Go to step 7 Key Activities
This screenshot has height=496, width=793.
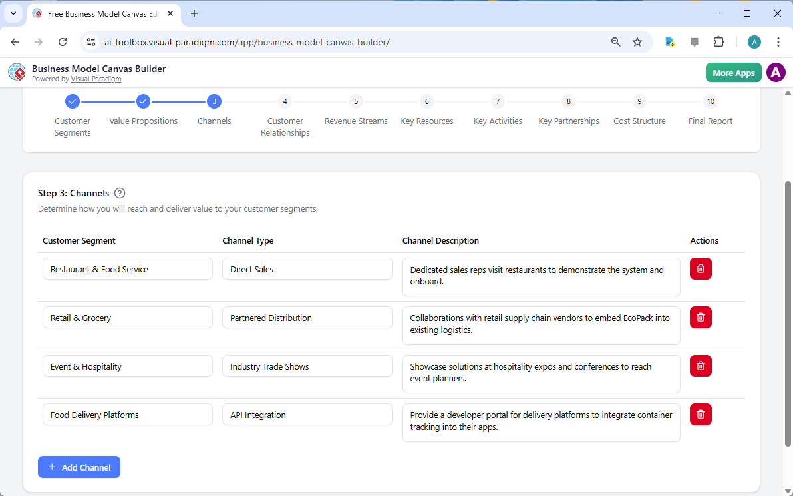pos(498,101)
